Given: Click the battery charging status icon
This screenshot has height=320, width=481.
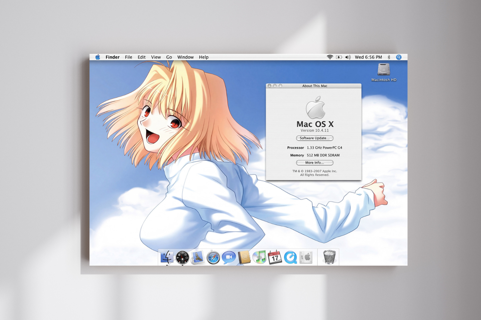Looking at the screenshot, I should click(339, 57).
